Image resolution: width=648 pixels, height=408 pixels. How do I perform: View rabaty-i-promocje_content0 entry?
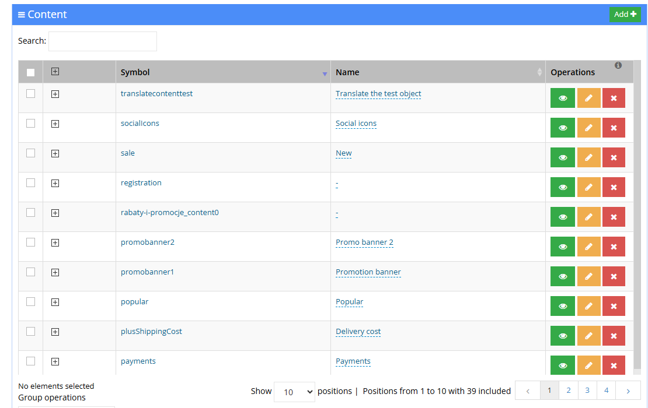562,217
